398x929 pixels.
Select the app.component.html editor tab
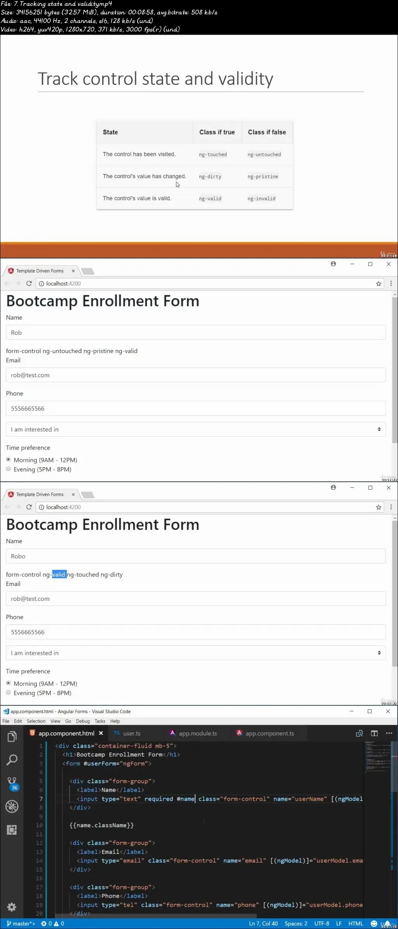coord(66,733)
